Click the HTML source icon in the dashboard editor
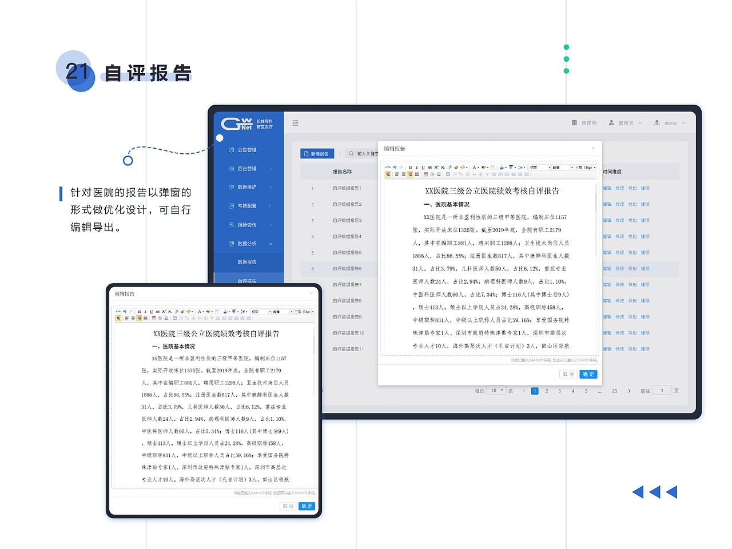This screenshot has width=732, height=549. click(x=388, y=168)
